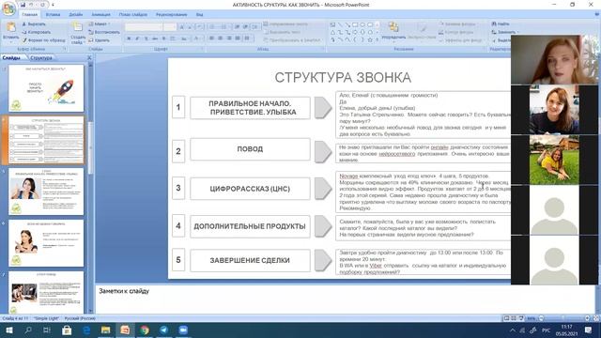Click Copy (Копировать) in the clipboard group

36,32
